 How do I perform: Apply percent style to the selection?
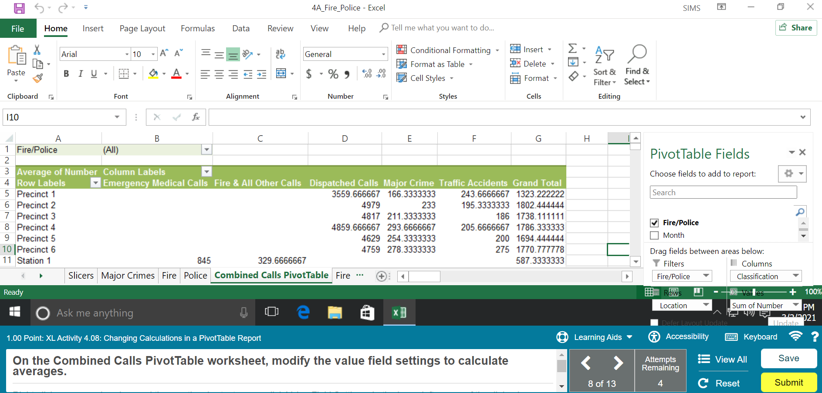coord(334,73)
